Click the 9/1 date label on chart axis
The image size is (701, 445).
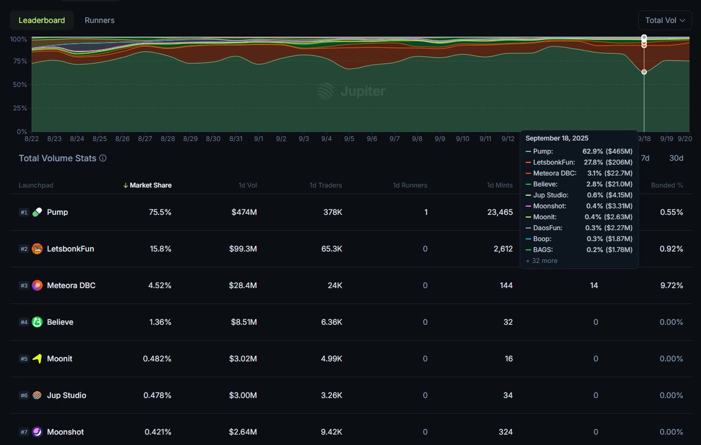pyautogui.click(x=258, y=139)
